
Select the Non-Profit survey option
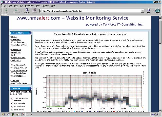coord(12,110)
